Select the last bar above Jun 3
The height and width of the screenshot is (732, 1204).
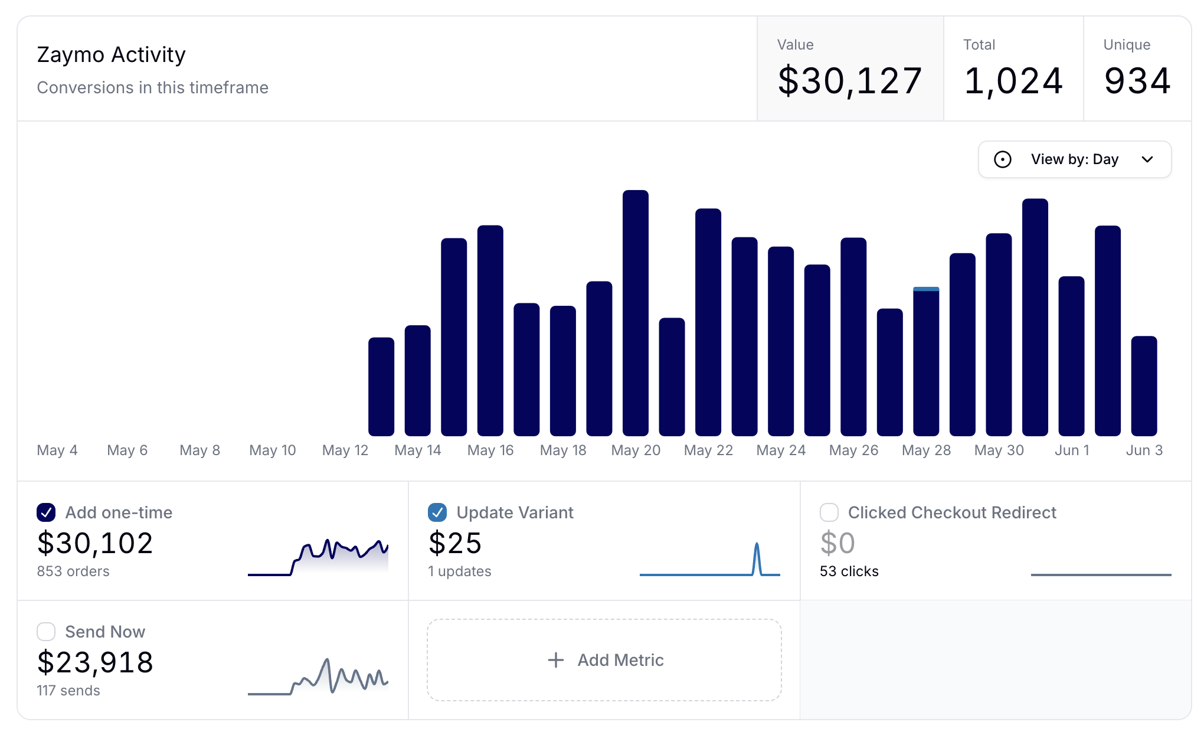(x=1144, y=386)
